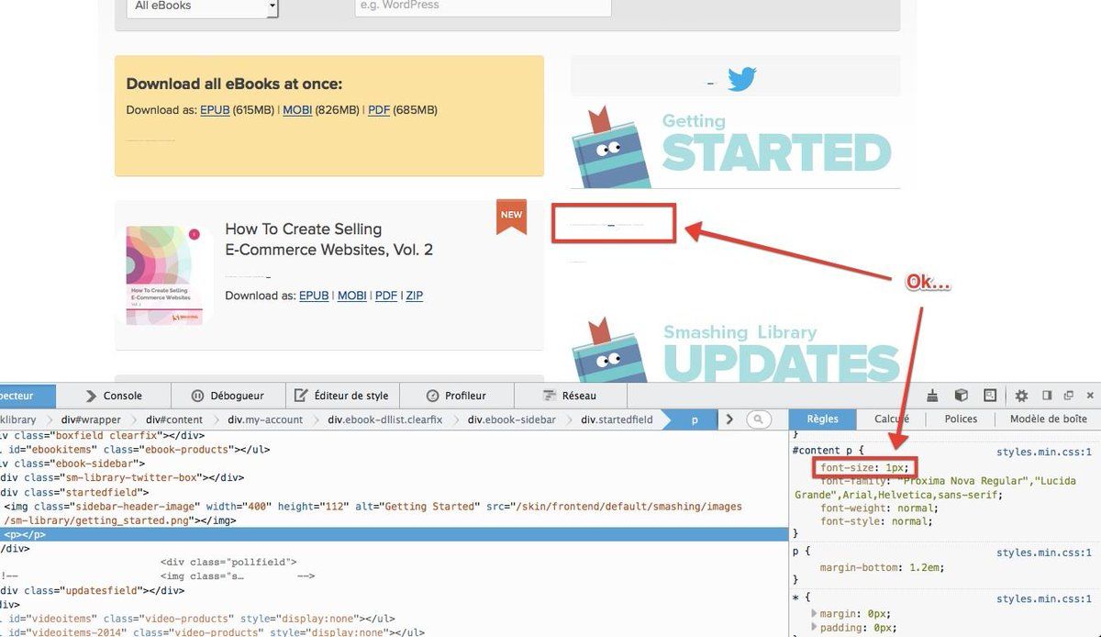This screenshot has width=1101, height=637.
Task: Download all eBooks as PDF (685MB)
Action: (379, 110)
